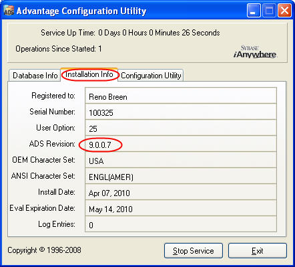Image resolution: width=295 pixels, height=267 pixels.
Task: Click the OEM Character Set value USA
Action: coord(181,160)
